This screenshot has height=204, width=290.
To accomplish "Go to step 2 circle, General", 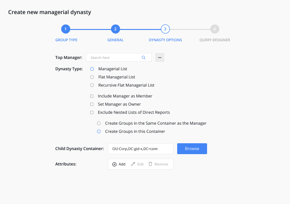I will coord(116,29).
